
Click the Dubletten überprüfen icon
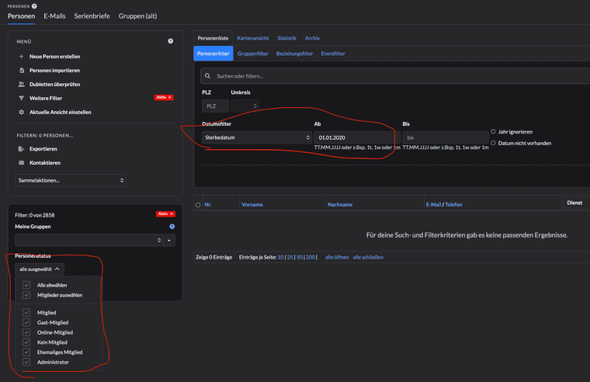pos(22,85)
